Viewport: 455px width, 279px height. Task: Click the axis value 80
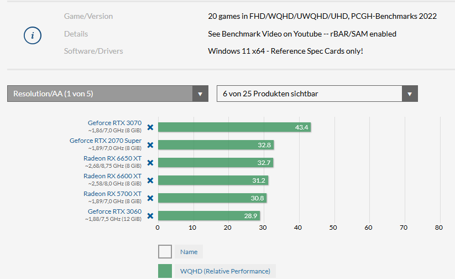(439, 228)
